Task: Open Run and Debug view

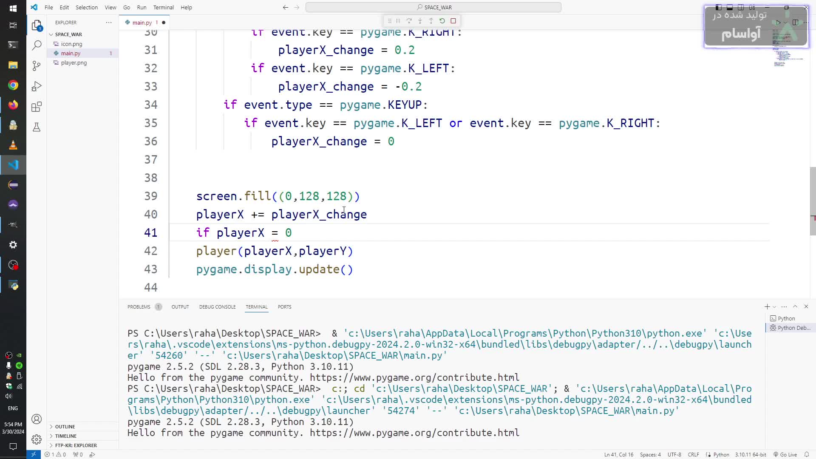Action: point(37,86)
